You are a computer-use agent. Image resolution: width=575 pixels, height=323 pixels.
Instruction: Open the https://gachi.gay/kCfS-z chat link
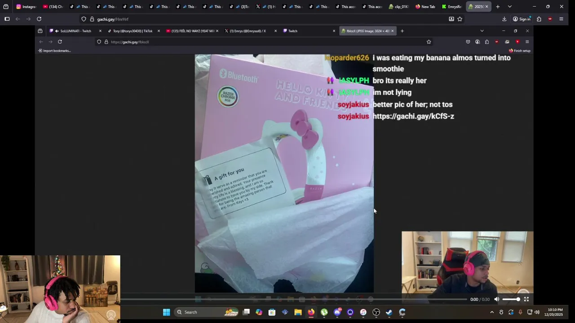tap(413, 116)
